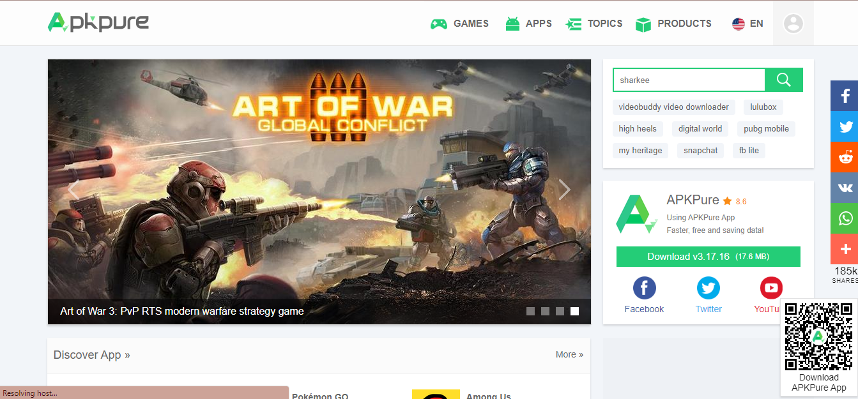Select the pubg mobile search tag
858x399 pixels.
click(766, 129)
